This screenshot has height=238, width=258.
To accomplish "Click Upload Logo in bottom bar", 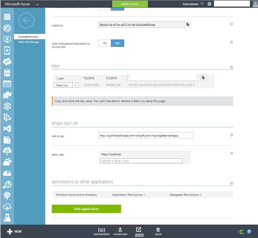I will point(120,231).
